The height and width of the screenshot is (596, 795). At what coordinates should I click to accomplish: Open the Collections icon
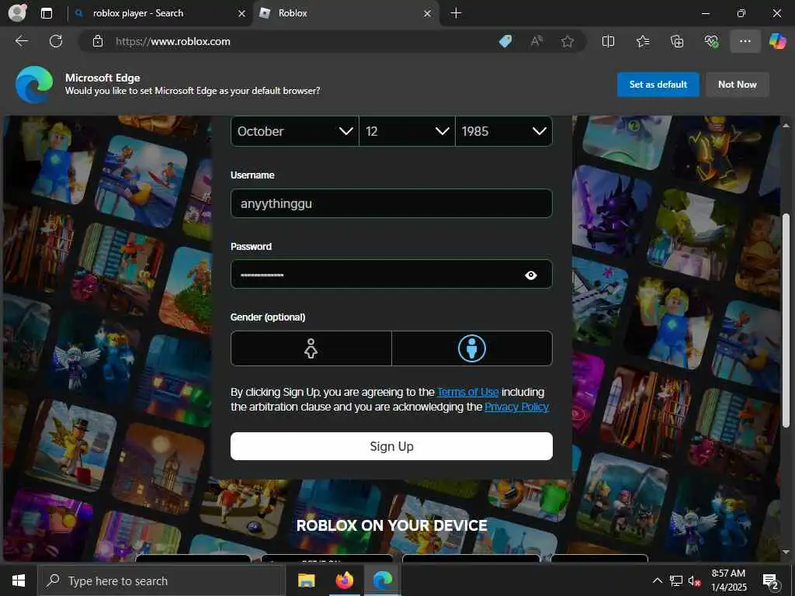coord(677,41)
